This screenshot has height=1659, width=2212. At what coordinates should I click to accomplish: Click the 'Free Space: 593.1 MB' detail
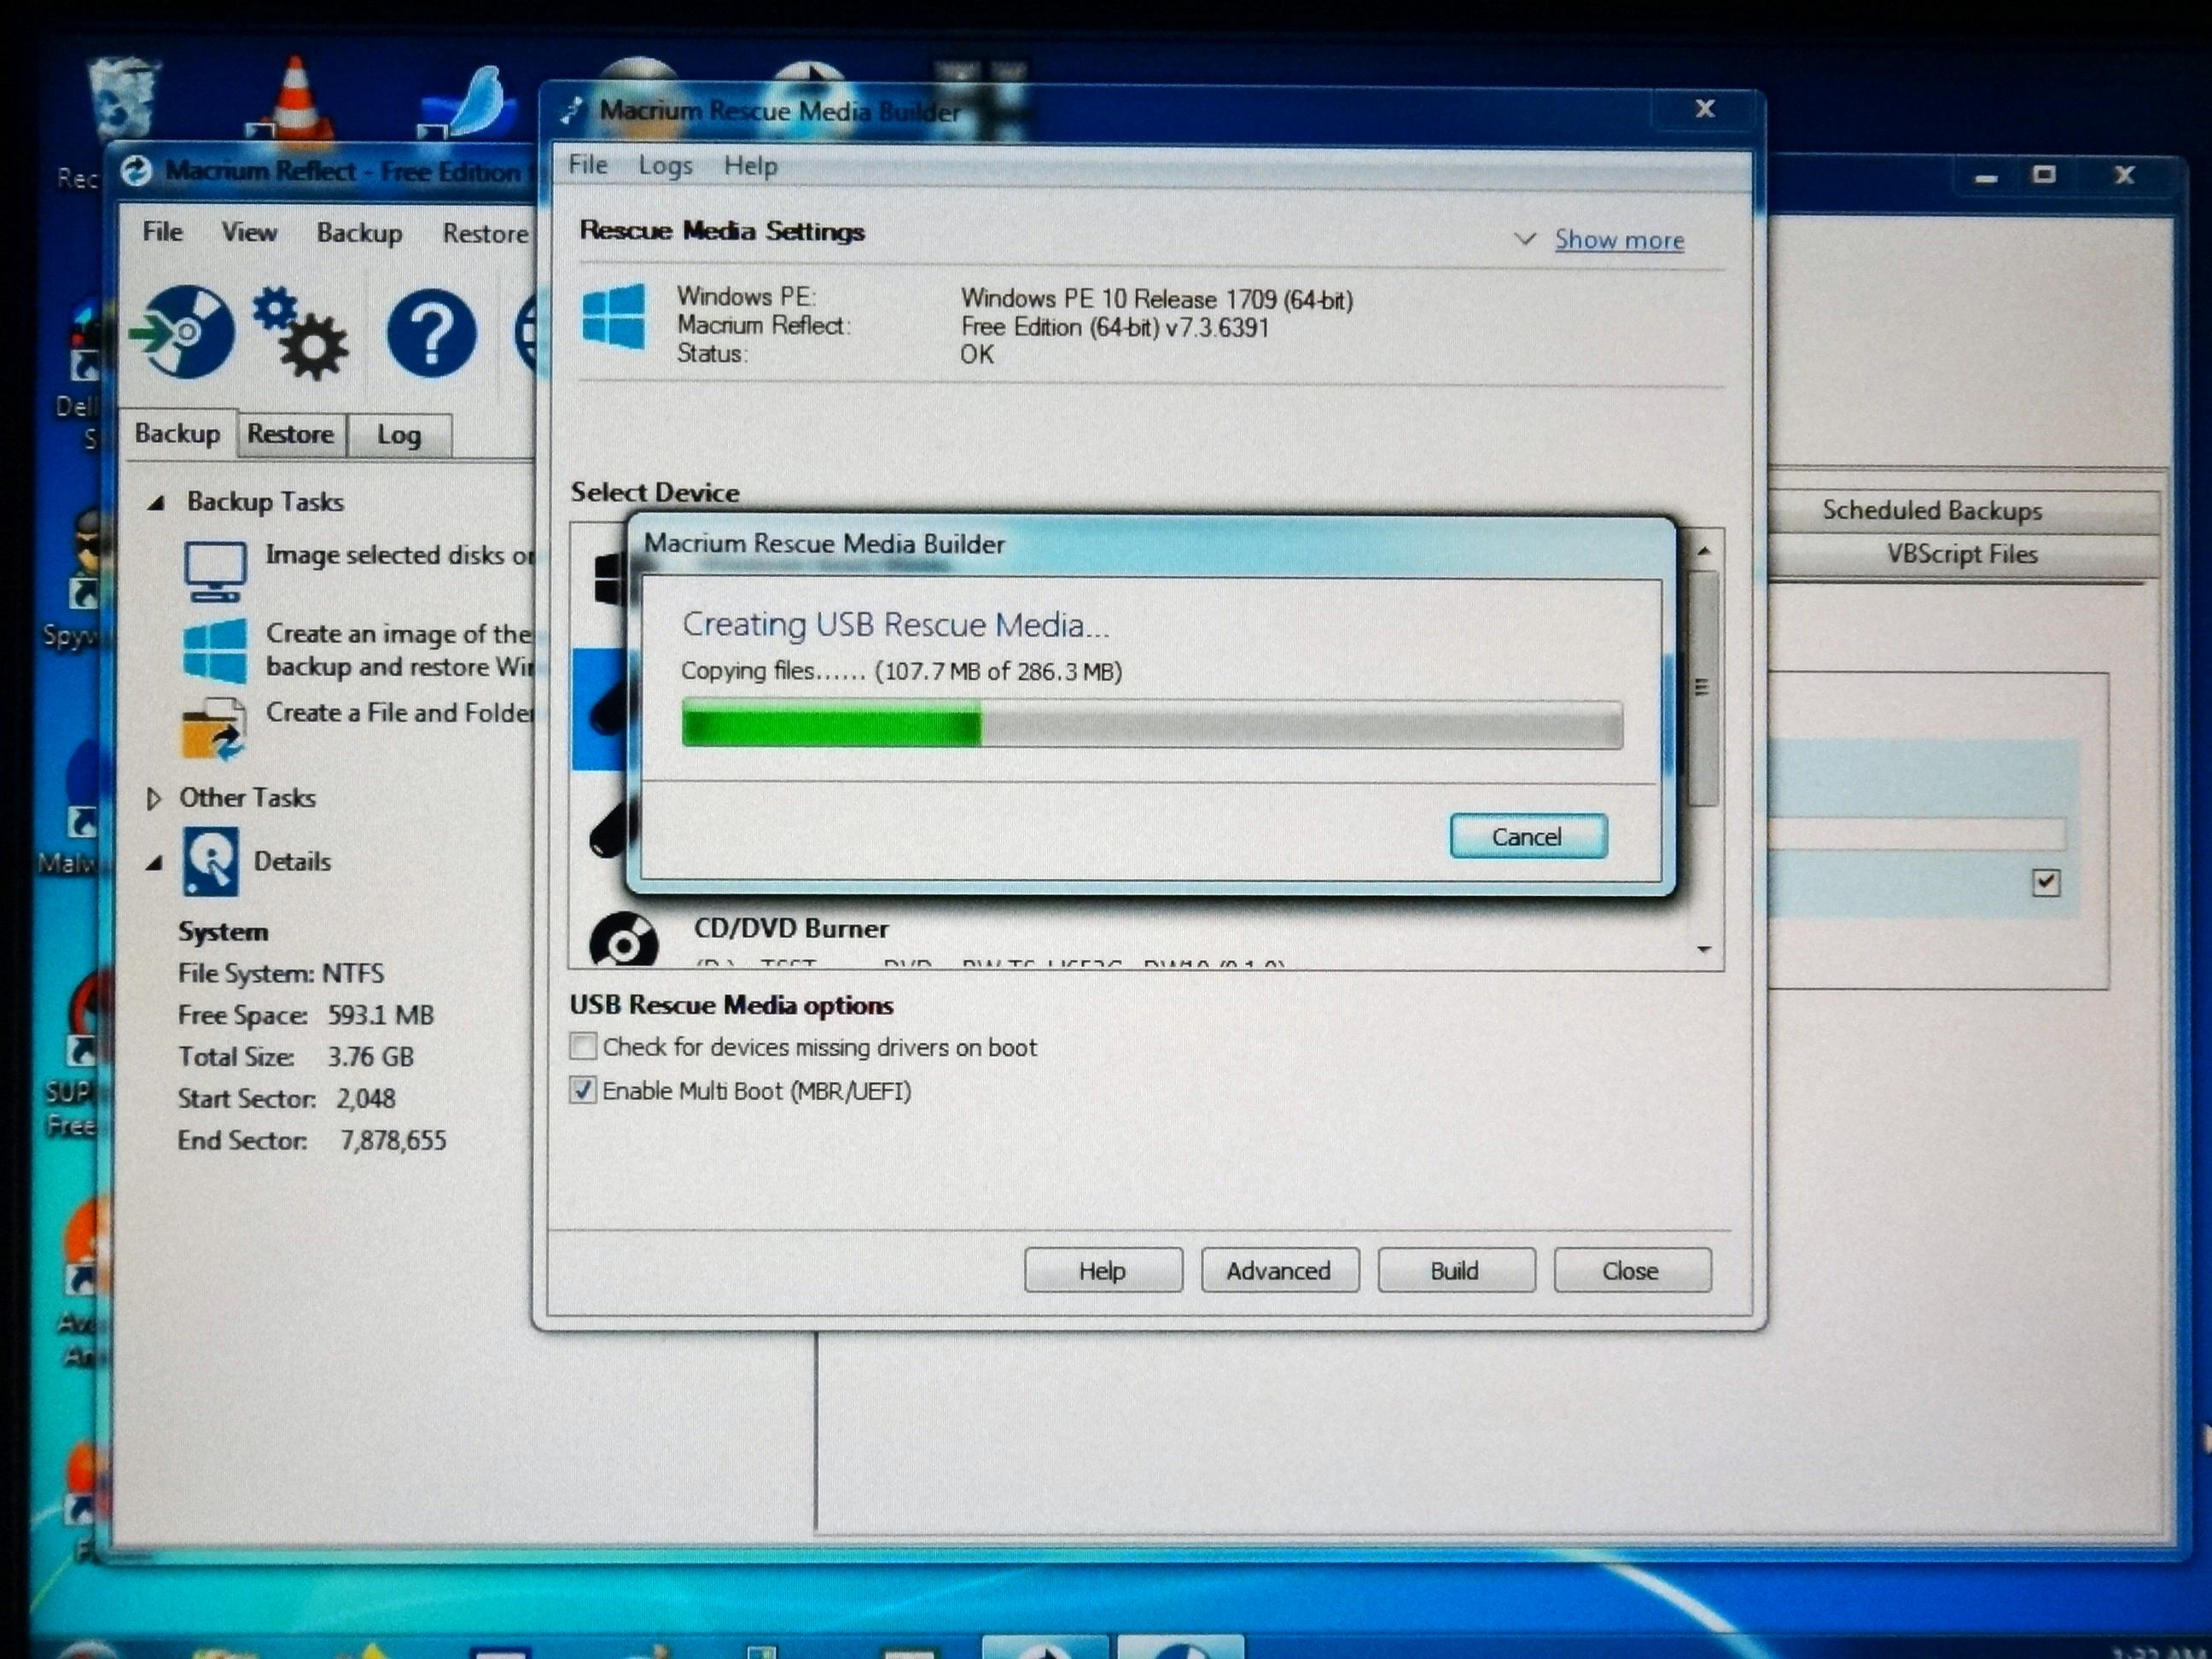click(x=306, y=1015)
